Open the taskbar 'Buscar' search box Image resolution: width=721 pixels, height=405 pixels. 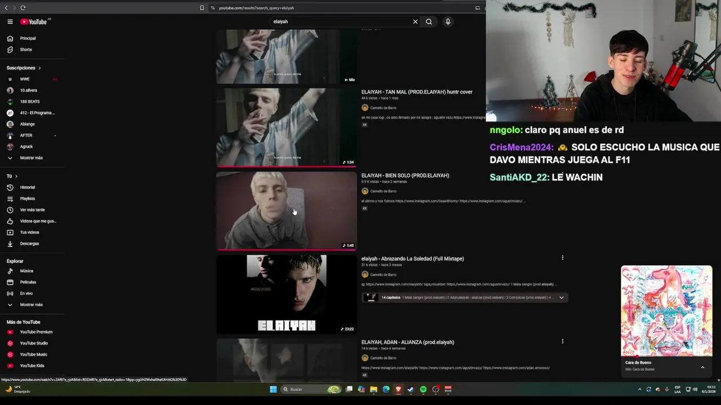[x=310, y=389]
